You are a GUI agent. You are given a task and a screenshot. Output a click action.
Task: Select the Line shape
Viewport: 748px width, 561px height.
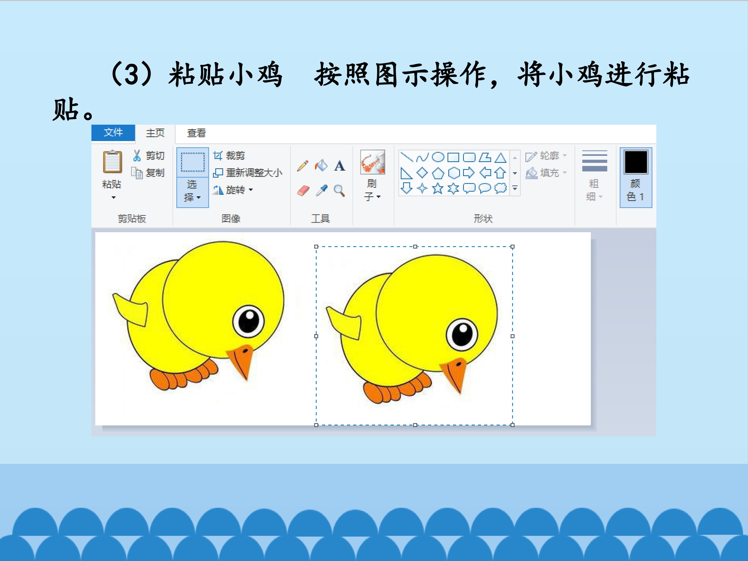click(x=406, y=157)
